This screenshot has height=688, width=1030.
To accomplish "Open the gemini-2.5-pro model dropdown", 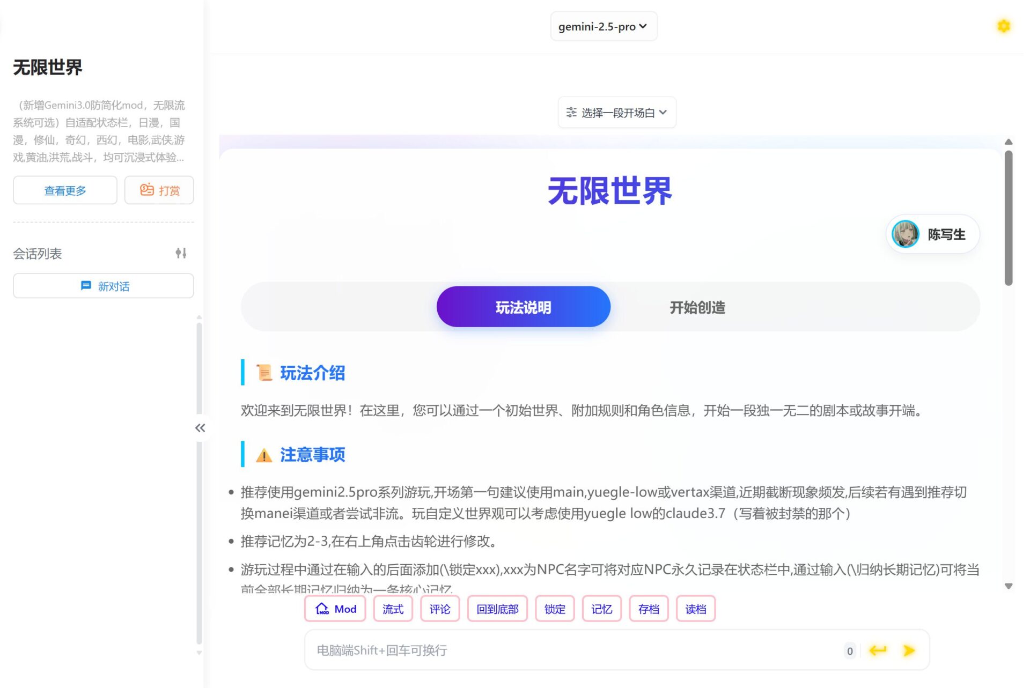I will pyautogui.click(x=603, y=26).
